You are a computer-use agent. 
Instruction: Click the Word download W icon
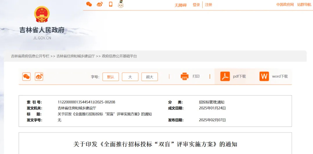264,76
